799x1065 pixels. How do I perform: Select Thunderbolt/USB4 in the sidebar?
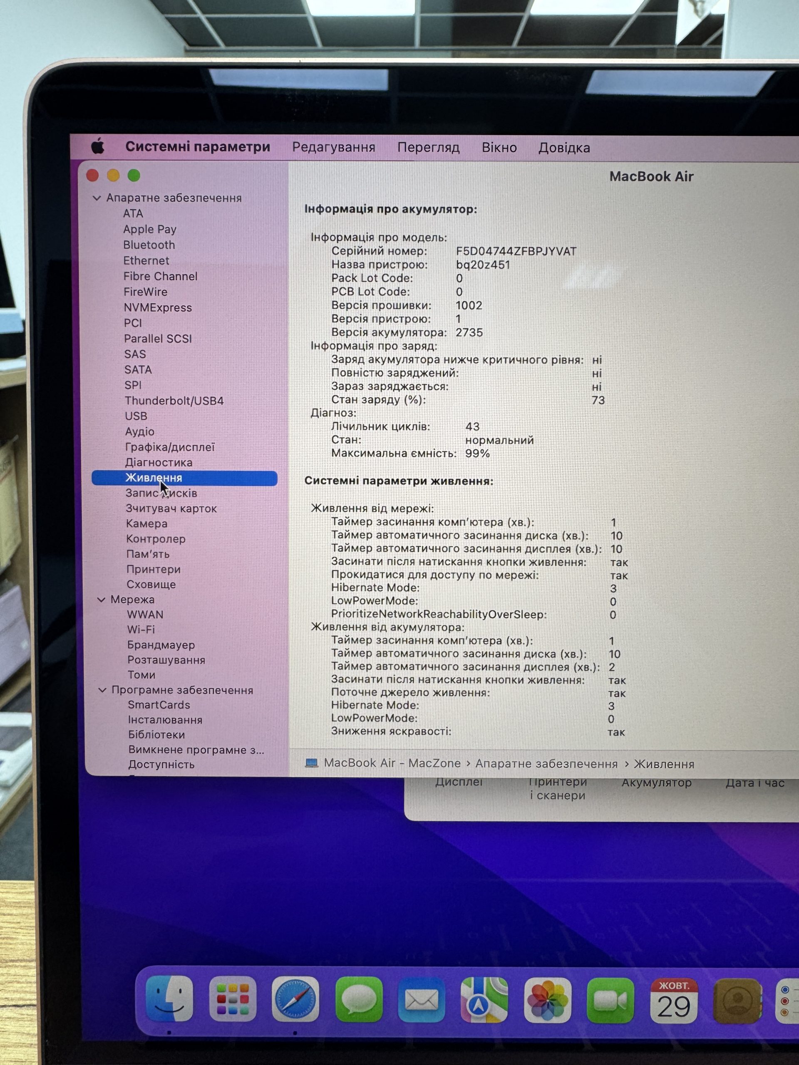tap(174, 401)
